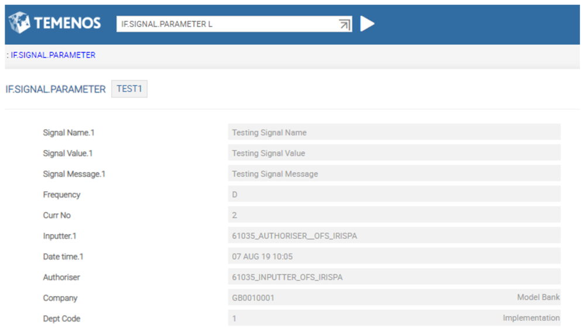Click the expand arrow icon in command box

click(x=344, y=24)
